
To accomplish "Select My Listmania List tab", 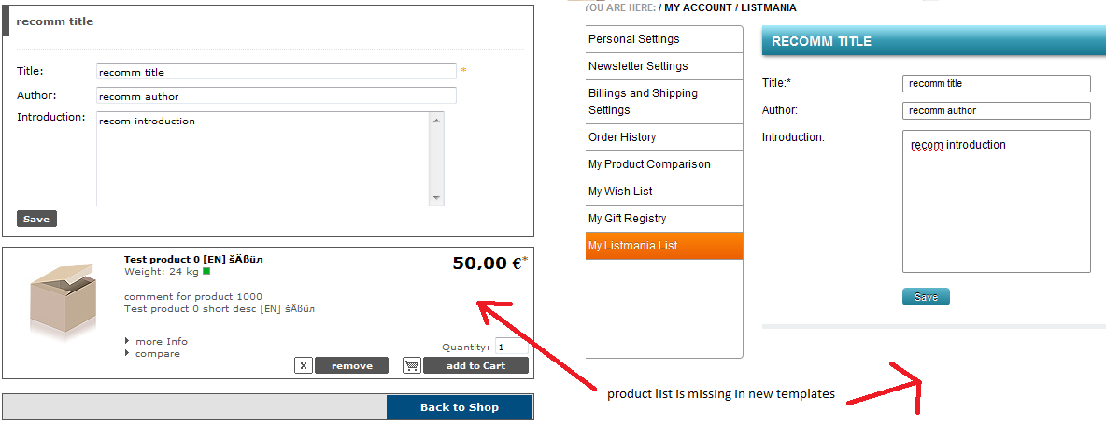I will [633, 246].
